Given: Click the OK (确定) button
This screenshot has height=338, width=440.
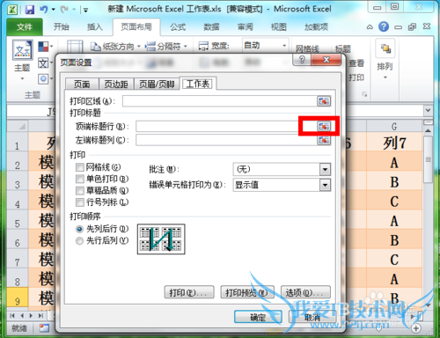Looking at the screenshot, I should pos(258,317).
